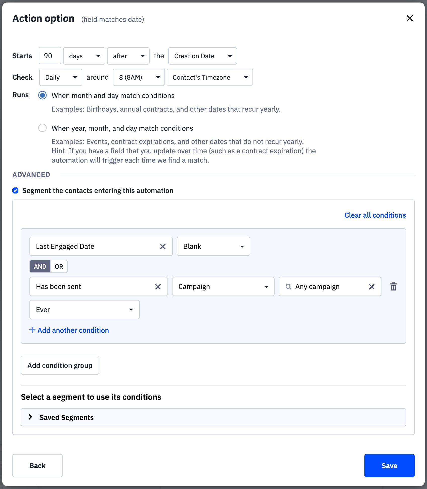Image resolution: width=427 pixels, height=489 pixels.
Task: Click the plus icon to add another condition
Action: [x=32, y=330]
